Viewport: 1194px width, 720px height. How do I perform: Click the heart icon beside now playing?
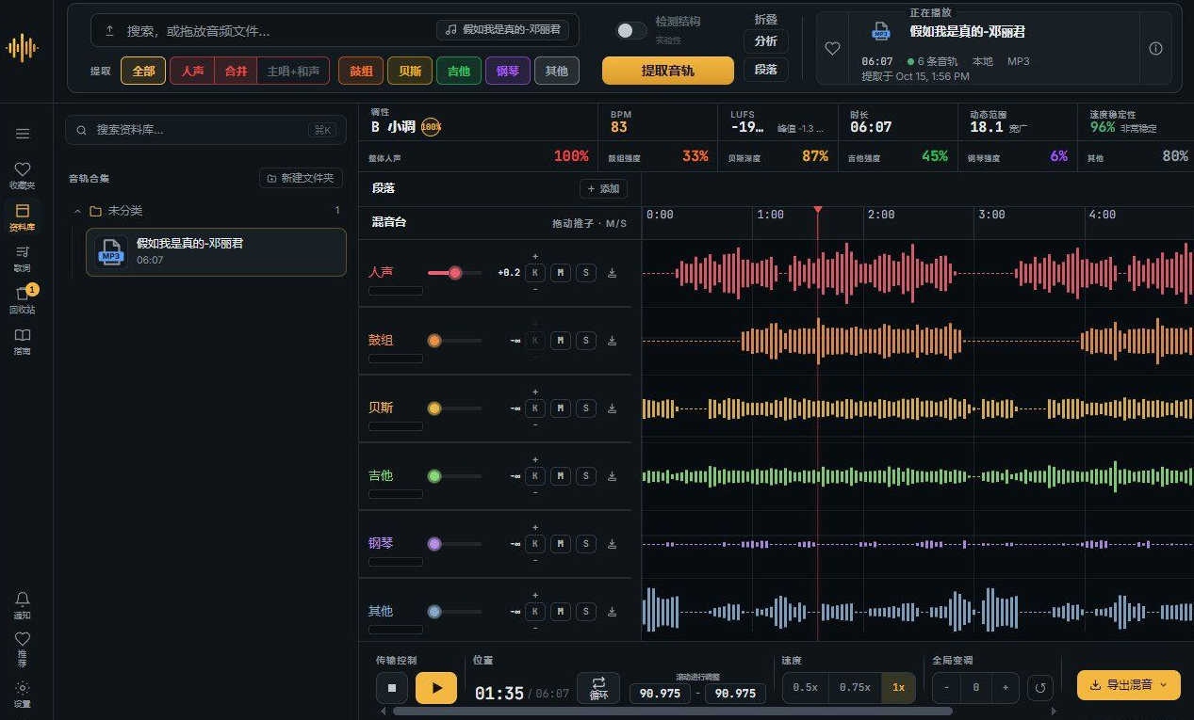832,49
